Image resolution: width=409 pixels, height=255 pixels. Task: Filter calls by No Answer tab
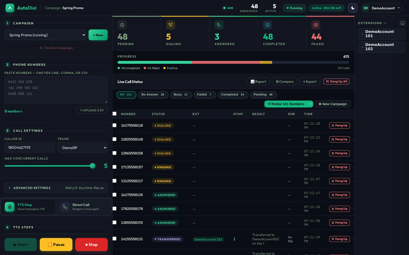click(153, 95)
